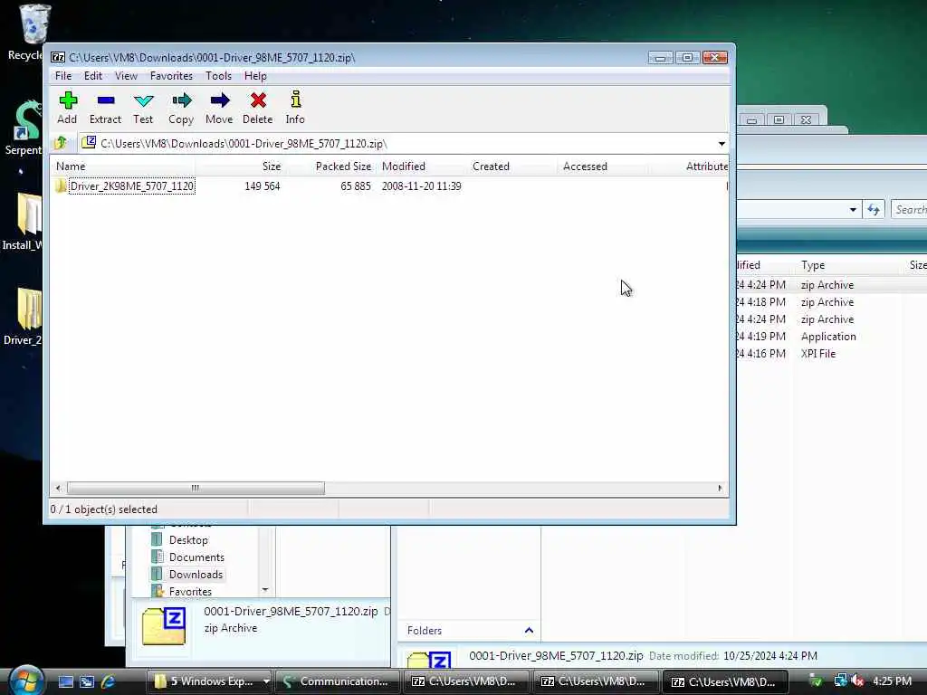This screenshot has height=695, width=927.
Task: Sort by the Size column header
Action: point(241,167)
